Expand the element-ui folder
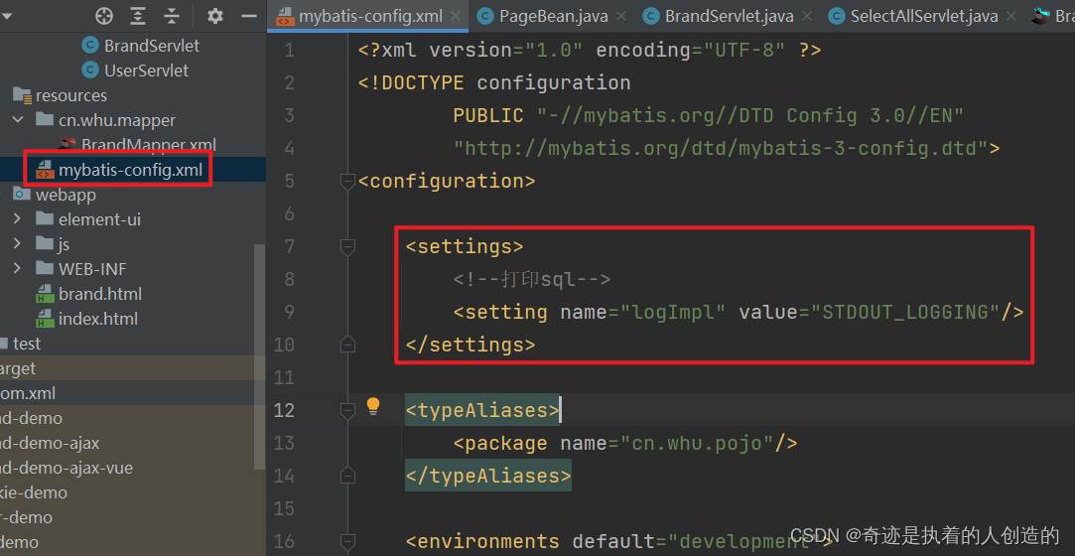 18,219
